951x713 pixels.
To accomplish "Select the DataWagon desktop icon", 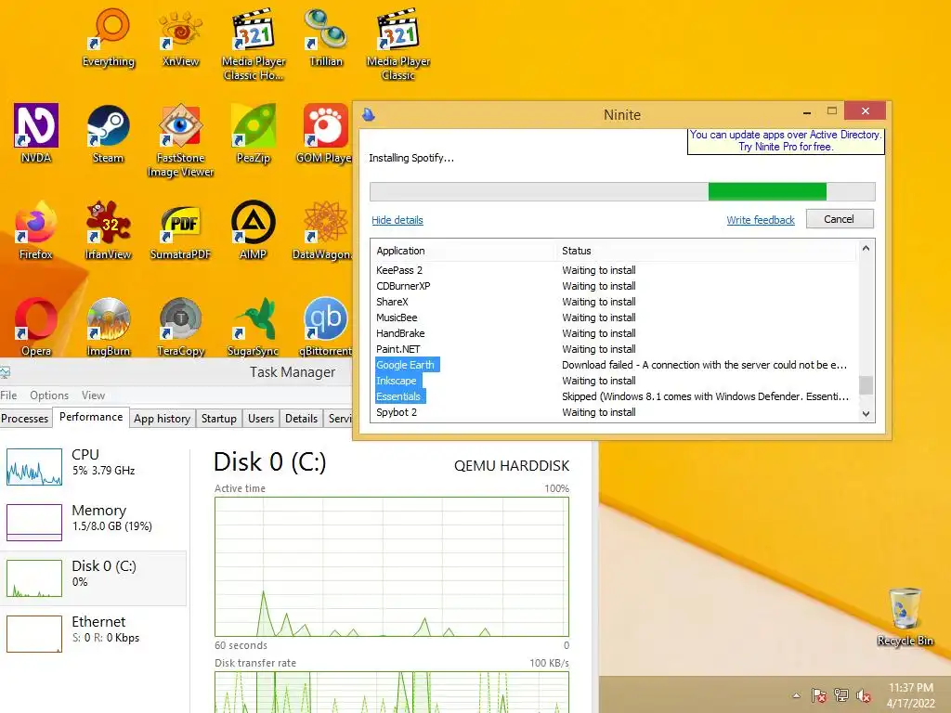I will click(x=324, y=230).
